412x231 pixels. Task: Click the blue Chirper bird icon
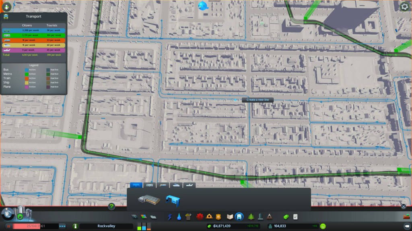[x=203, y=6]
